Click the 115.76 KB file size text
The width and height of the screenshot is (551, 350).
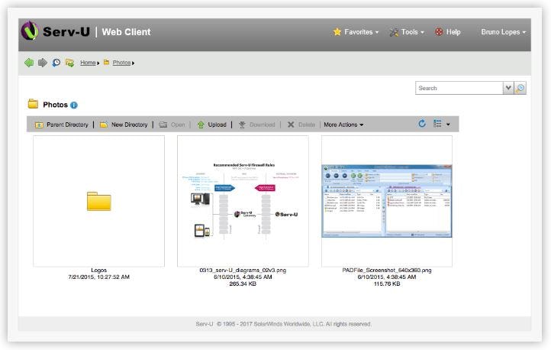(387, 284)
